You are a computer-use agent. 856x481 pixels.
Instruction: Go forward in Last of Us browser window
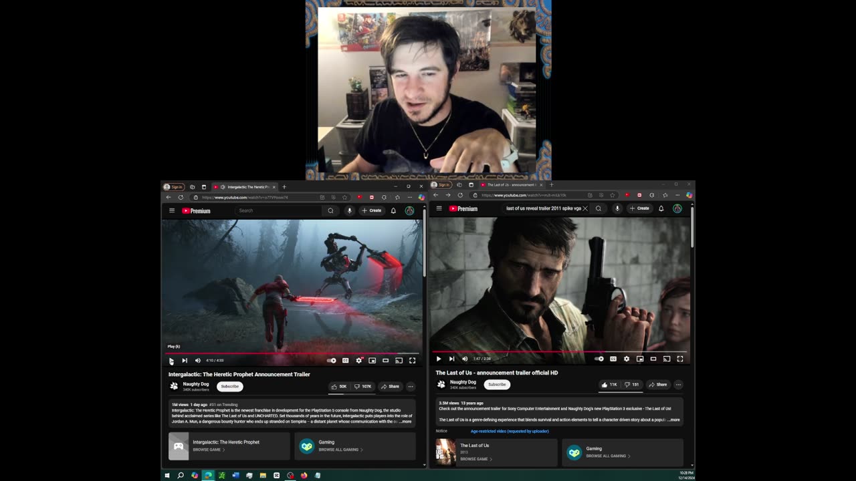click(x=448, y=195)
